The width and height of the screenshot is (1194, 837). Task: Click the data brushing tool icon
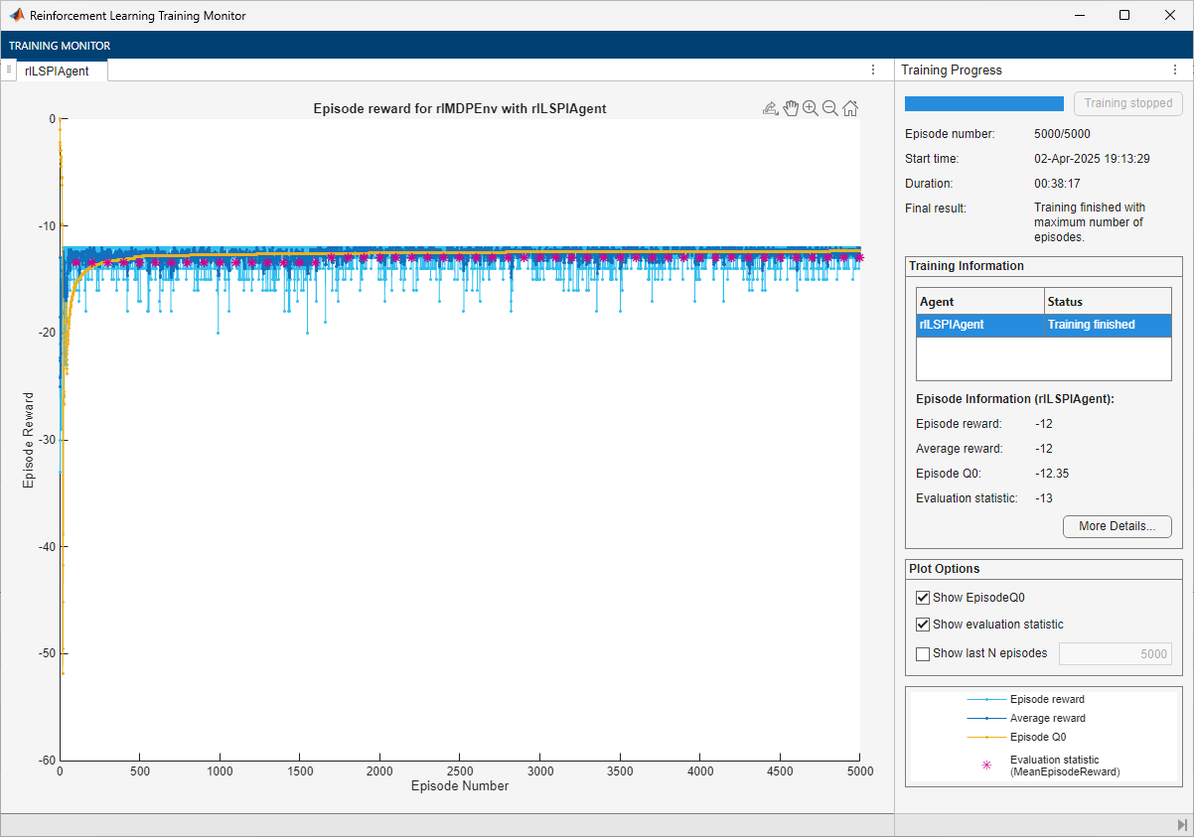click(x=770, y=109)
